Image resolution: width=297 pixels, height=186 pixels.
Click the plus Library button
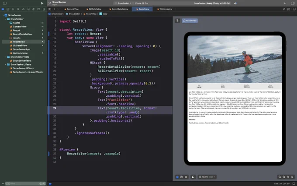pyautogui.click(x=285, y=3)
